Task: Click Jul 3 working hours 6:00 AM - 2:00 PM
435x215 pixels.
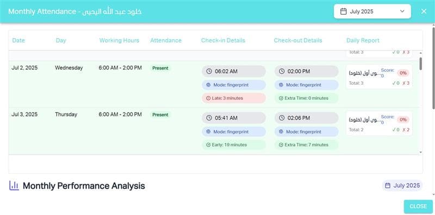Action: 120,114
